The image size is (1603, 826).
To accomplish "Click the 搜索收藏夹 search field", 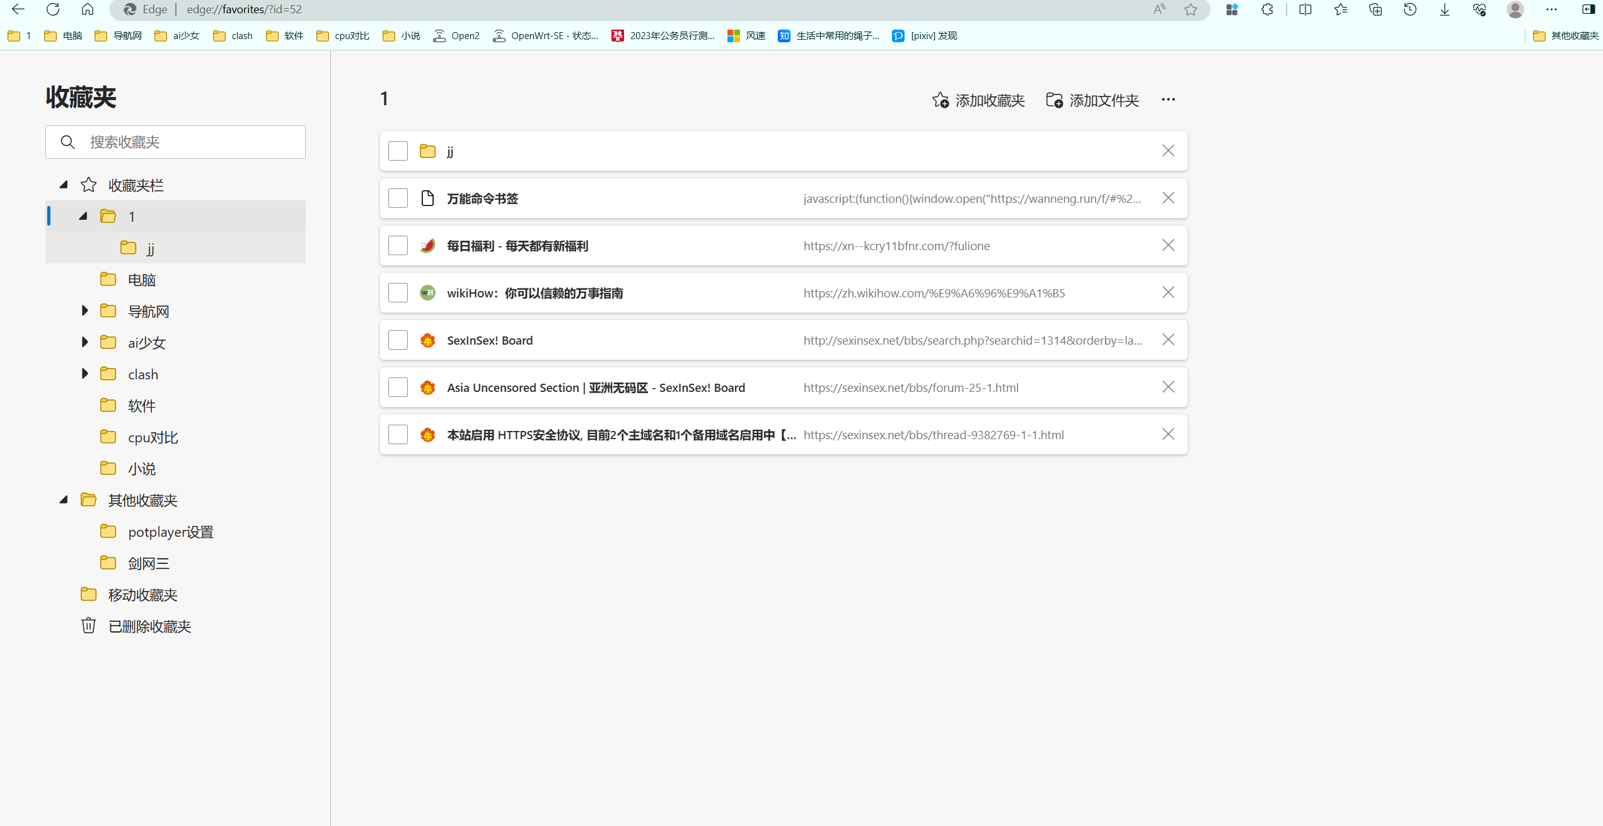I will coord(175,142).
